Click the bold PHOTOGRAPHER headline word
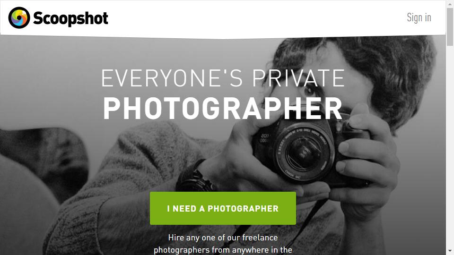454x255 pixels. click(223, 109)
